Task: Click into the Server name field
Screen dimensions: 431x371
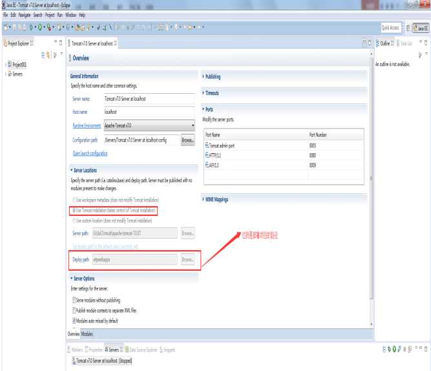Action: [x=149, y=99]
